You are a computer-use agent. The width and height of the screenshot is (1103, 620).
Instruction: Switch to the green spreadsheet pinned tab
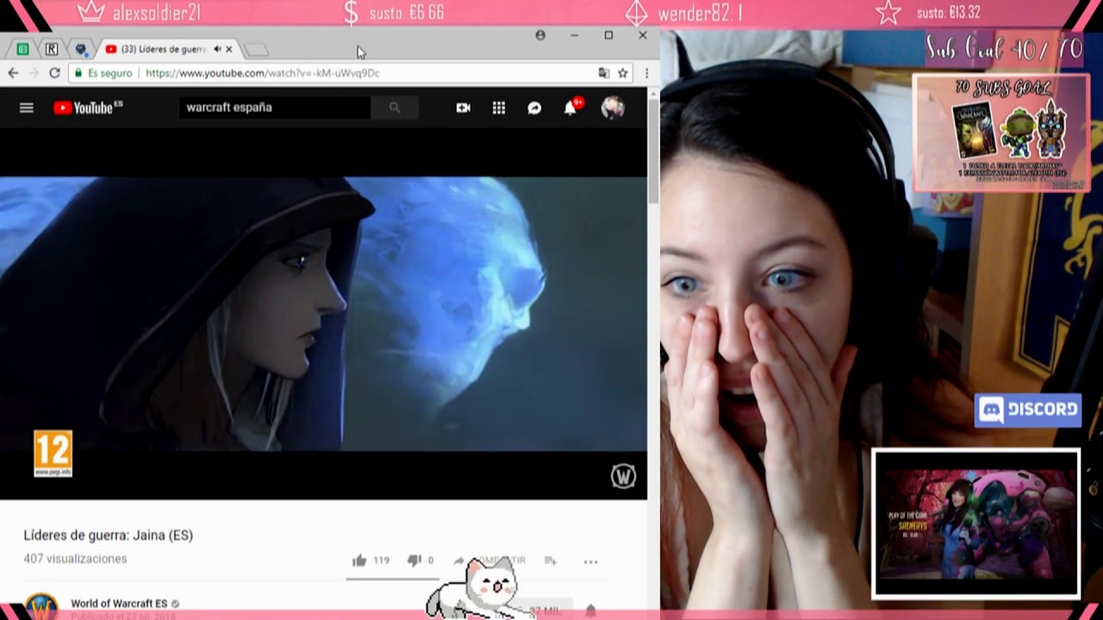(23, 49)
